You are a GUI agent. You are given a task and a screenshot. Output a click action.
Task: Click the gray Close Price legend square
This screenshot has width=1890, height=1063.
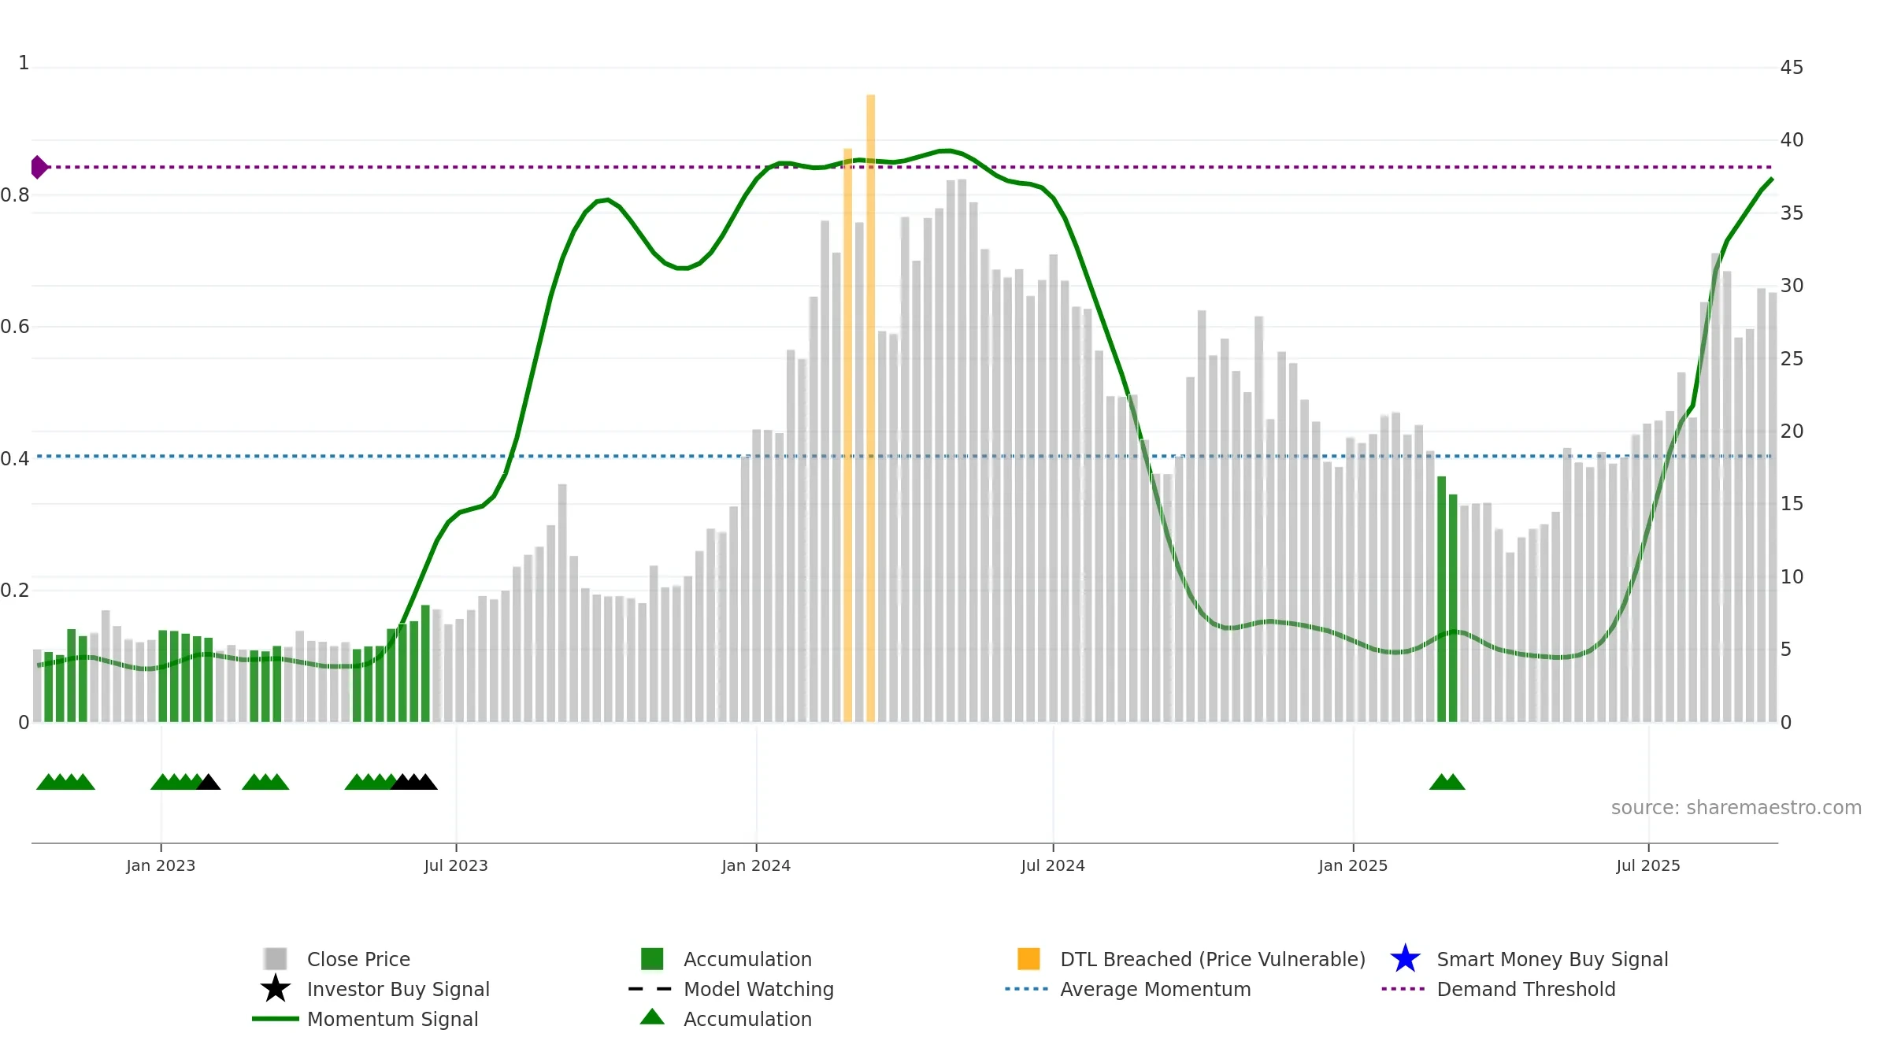pyautogui.click(x=276, y=959)
